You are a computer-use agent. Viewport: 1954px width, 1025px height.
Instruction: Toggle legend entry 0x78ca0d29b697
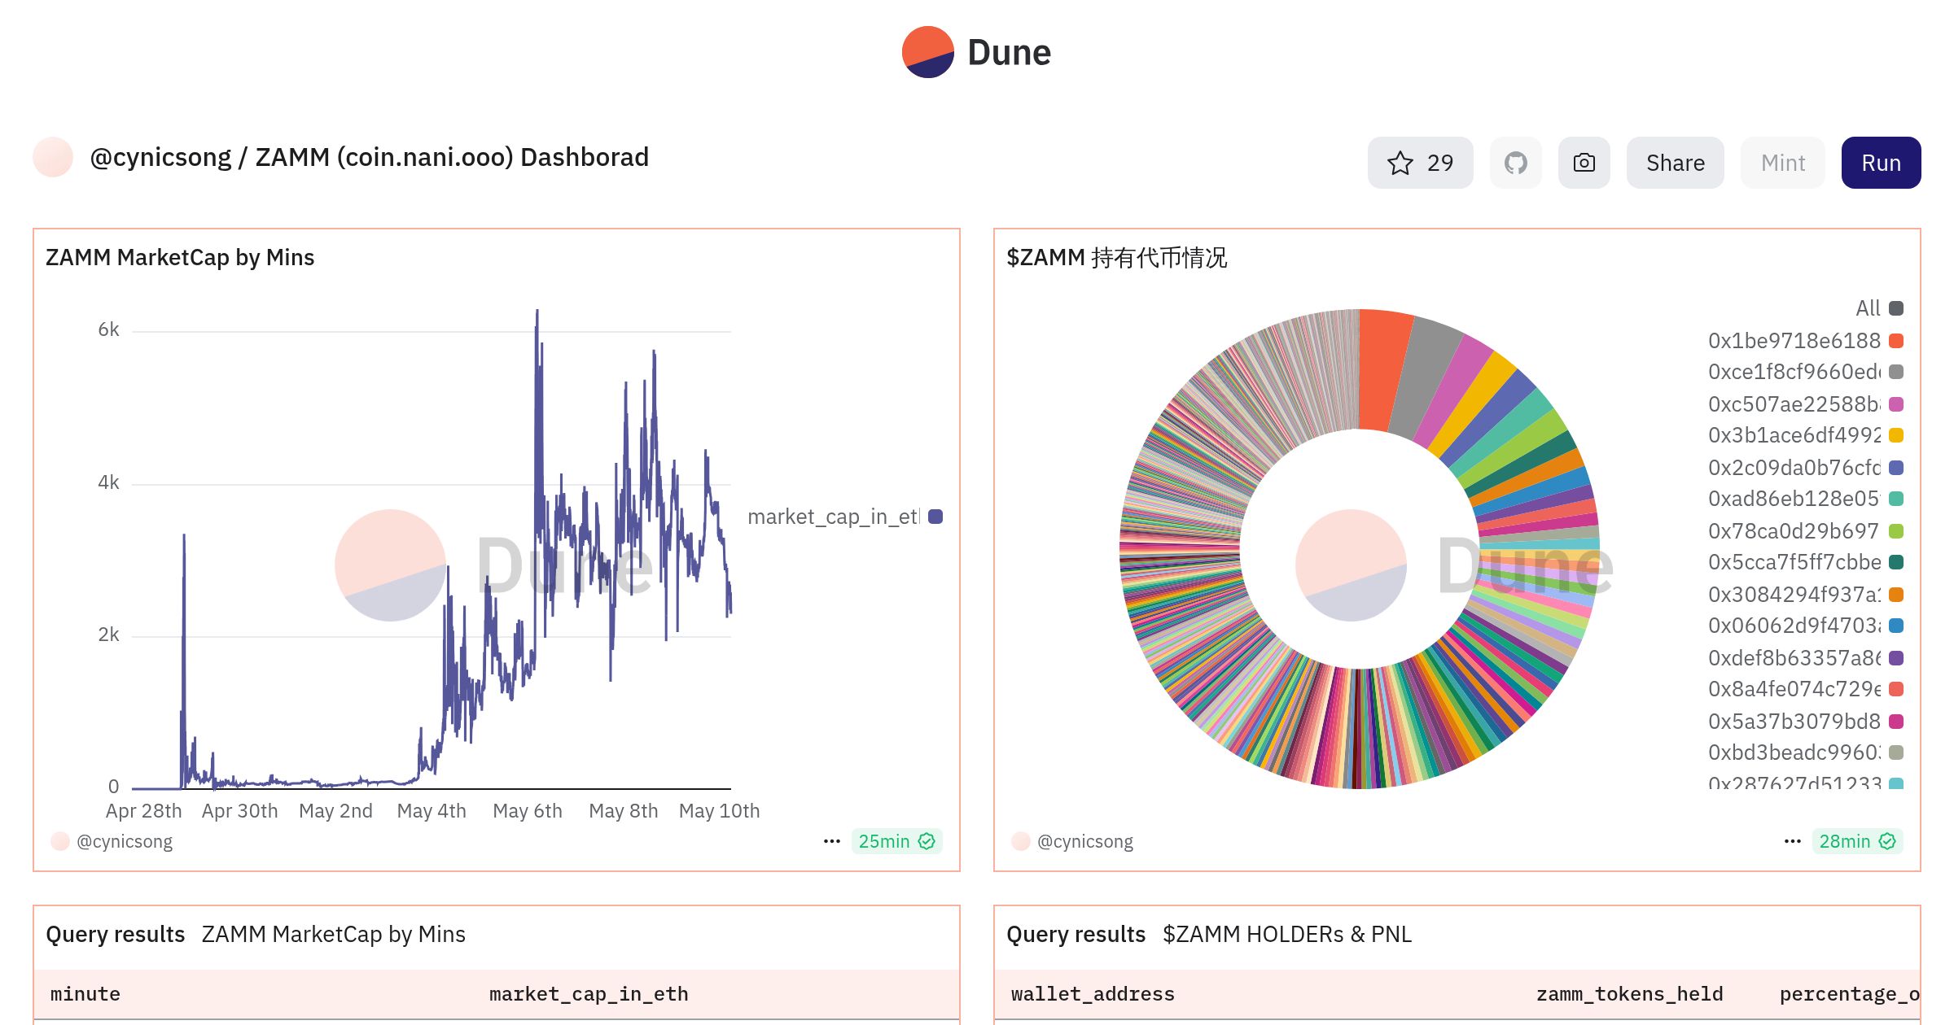point(1805,531)
